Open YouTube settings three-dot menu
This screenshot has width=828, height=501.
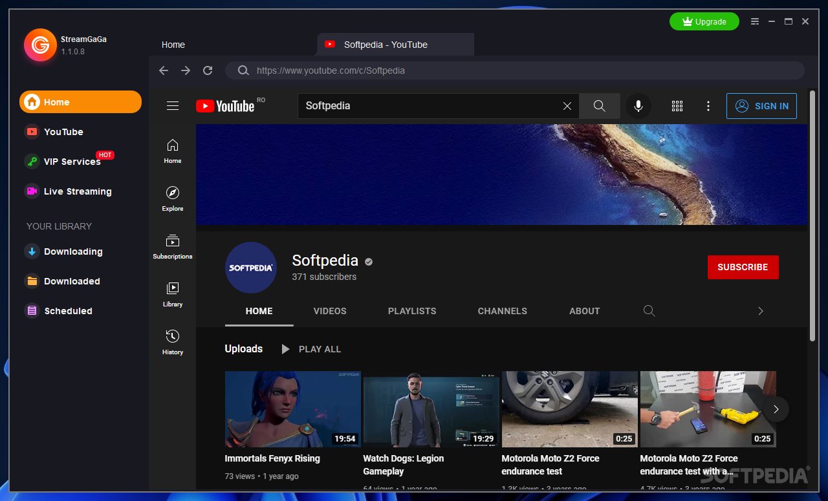click(708, 106)
